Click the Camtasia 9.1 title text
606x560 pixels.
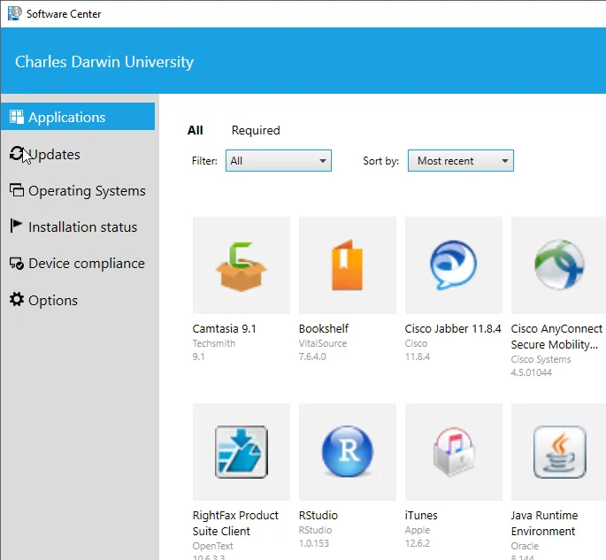click(x=224, y=328)
